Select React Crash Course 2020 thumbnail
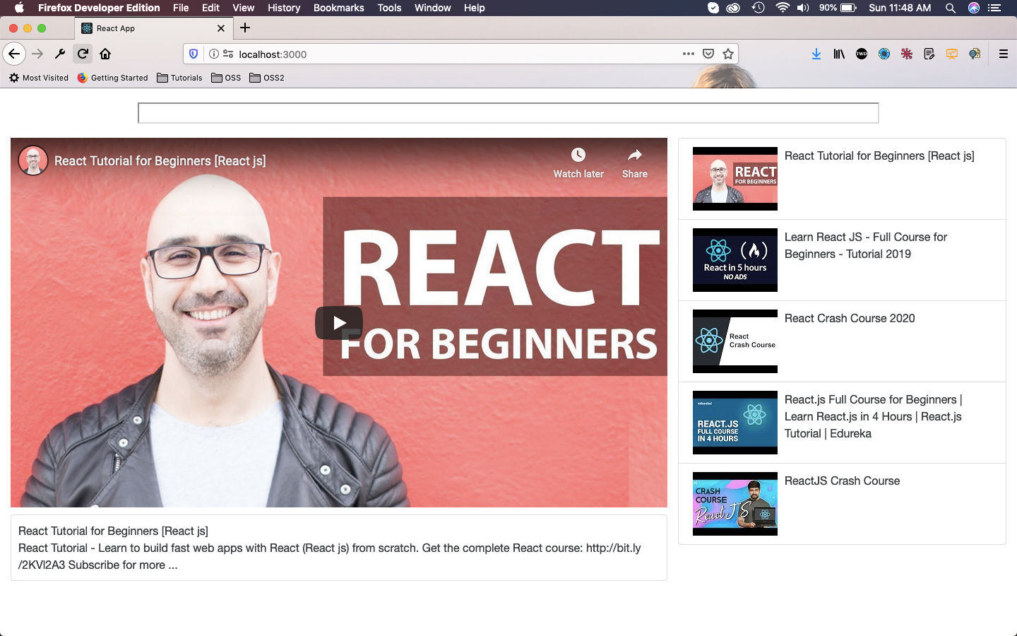This screenshot has height=636, width=1017. pos(735,341)
